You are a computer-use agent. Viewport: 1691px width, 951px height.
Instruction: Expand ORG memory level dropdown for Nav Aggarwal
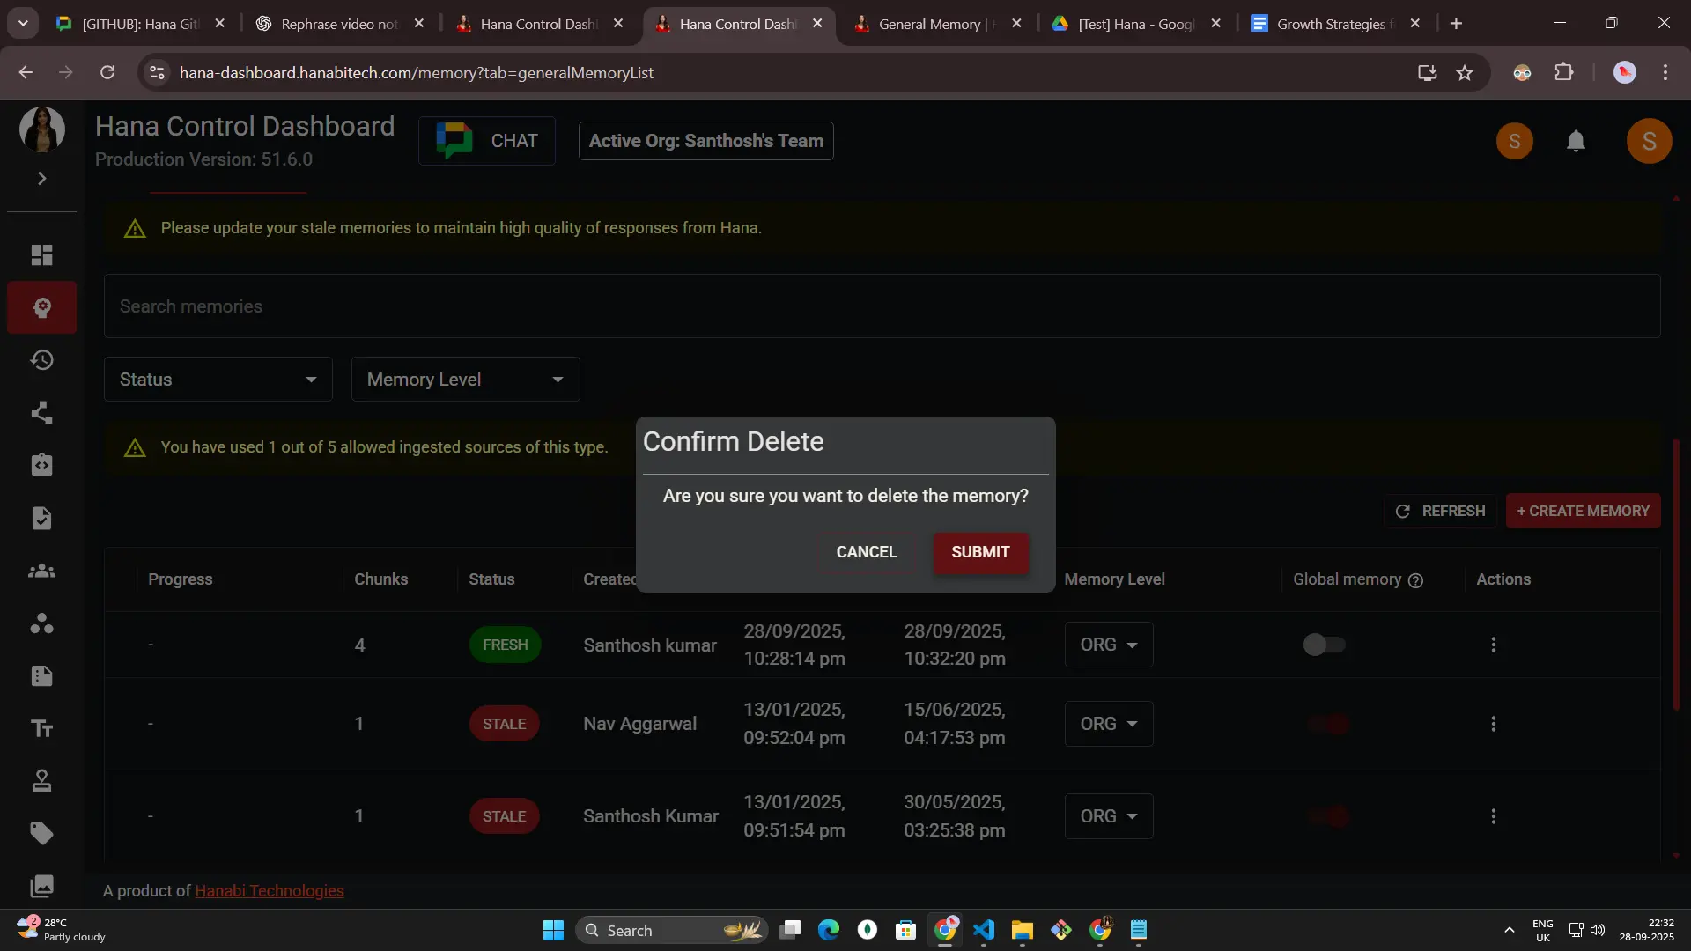[1108, 724]
